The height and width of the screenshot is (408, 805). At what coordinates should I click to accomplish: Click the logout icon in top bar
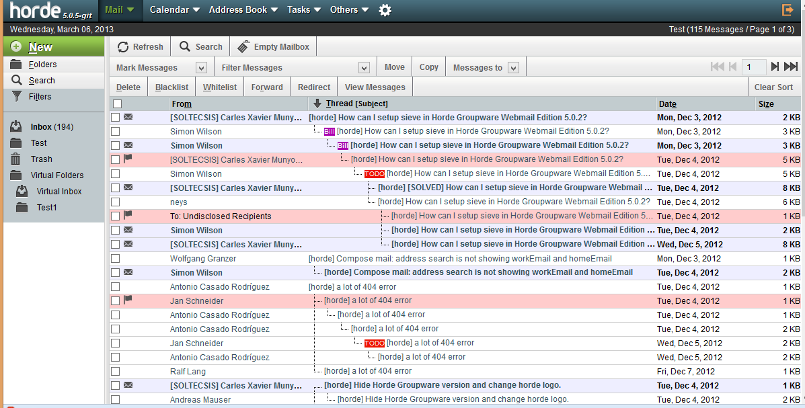[788, 10]
